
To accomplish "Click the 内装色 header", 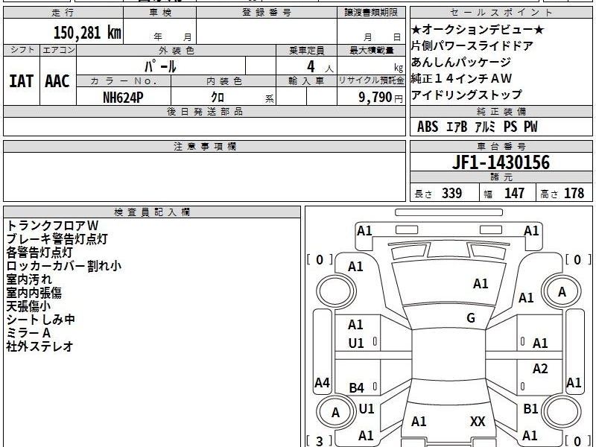I will tap(223, 81).
